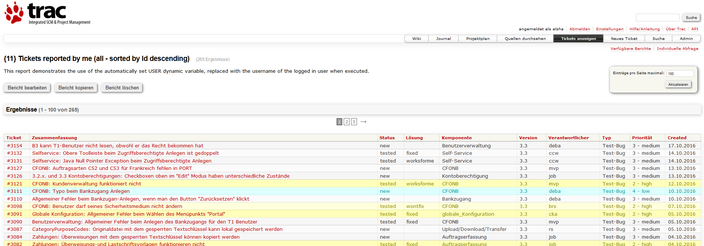Go to results page 3
The image size is (704, 246).
pyautogui.click(x=354, y=122)
